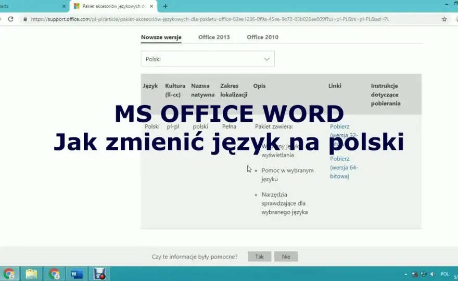Image resolution: width=458 pixels, height=281 pixels.
Task: Click the Instrukcje dotyczące pobierania header
Action: (x=386, y=95)
